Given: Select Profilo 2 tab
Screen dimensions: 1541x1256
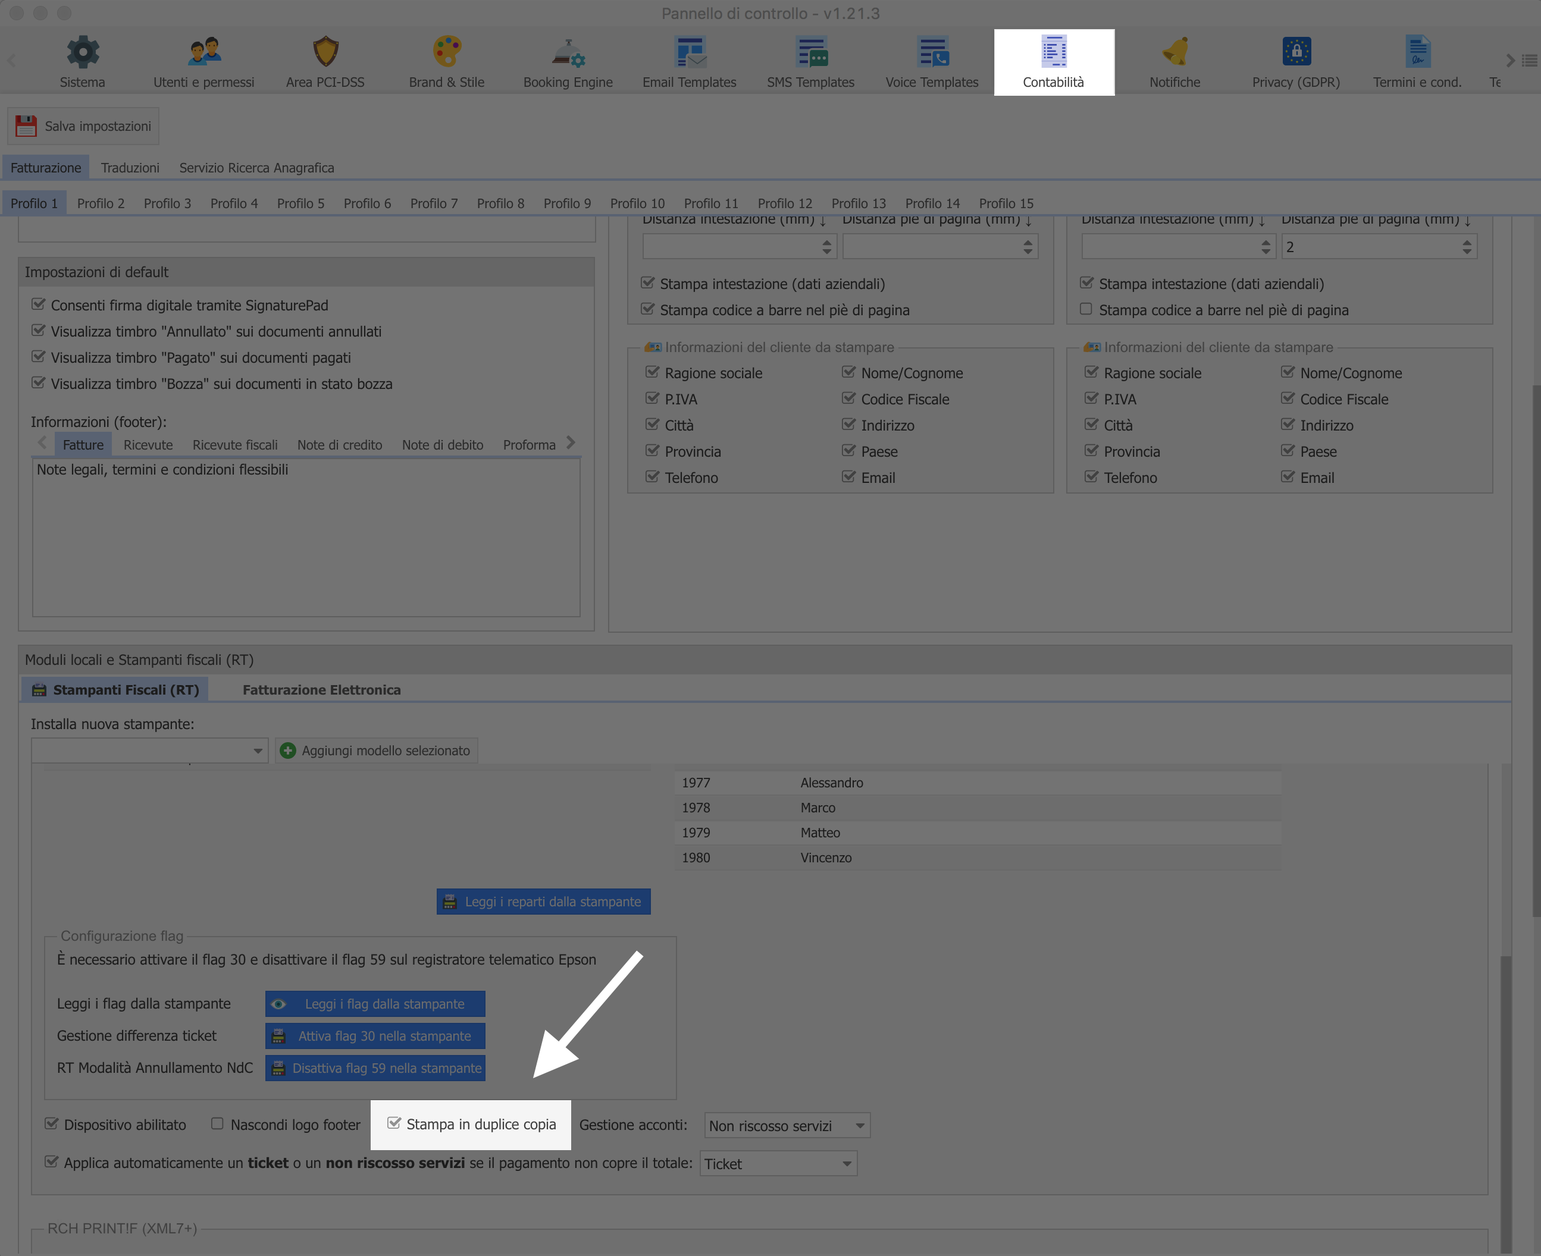Looking at the screenshot, I should click(x=101, y=203).
